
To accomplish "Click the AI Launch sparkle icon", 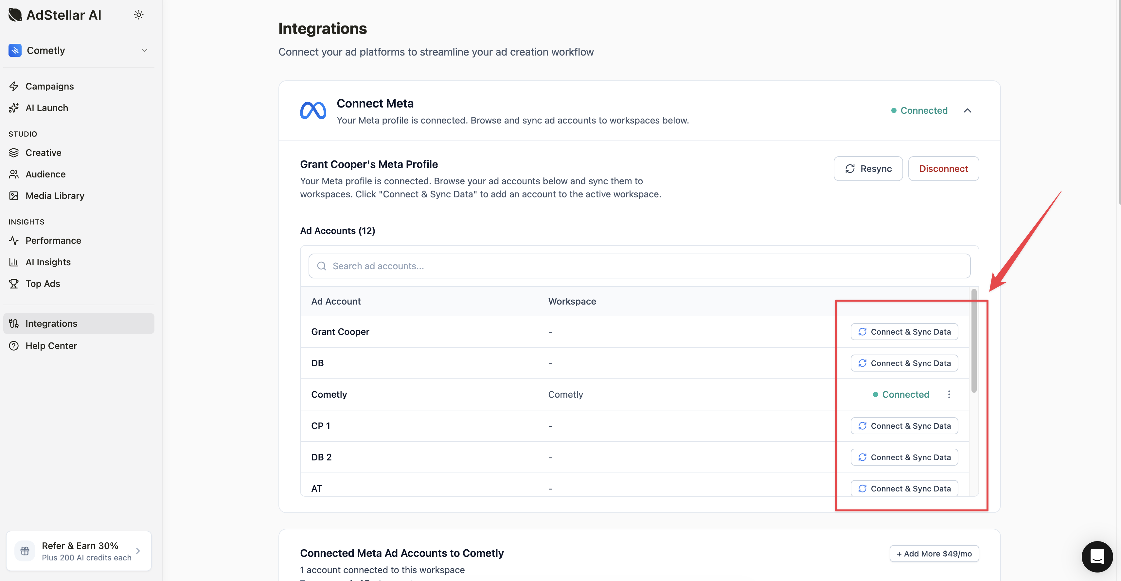I will (14, 108).
